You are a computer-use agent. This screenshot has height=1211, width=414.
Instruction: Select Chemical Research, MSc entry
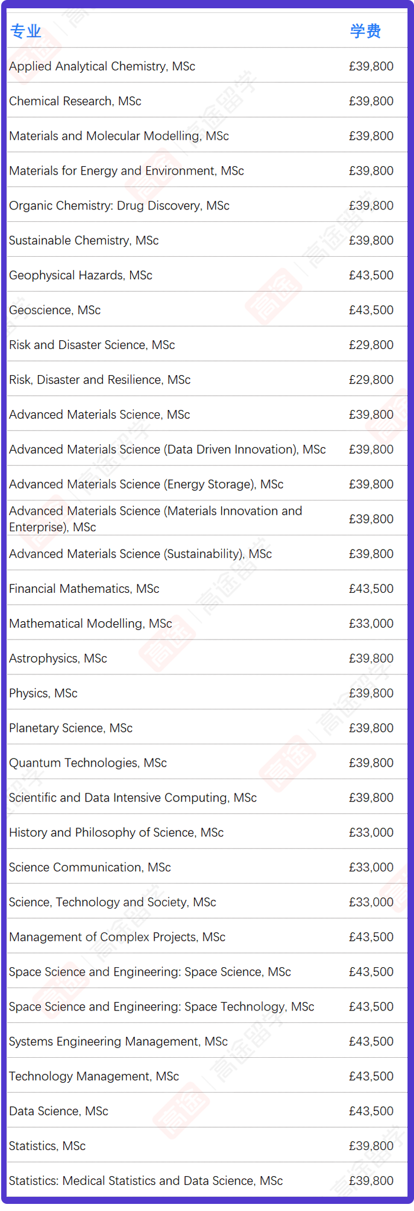pos(208,101)
